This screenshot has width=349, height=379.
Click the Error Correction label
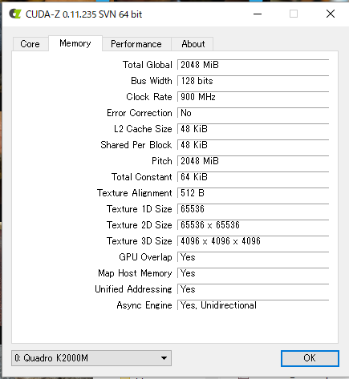click(140, 113)
